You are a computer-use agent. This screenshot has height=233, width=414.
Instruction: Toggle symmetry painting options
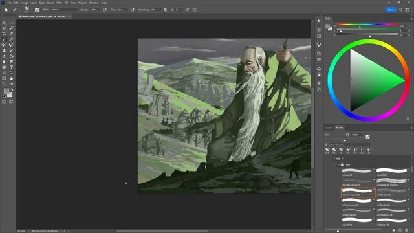194,10
